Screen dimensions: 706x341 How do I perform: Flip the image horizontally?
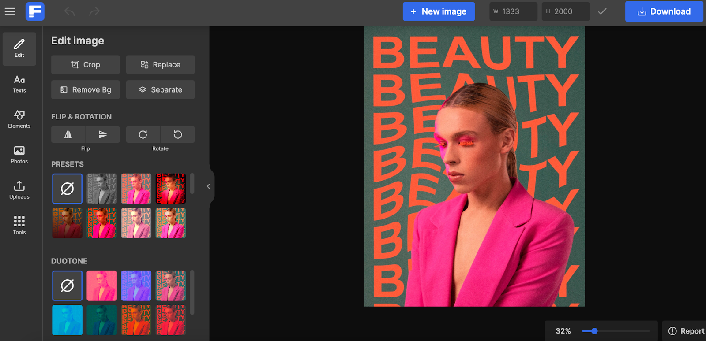[68, 134]
